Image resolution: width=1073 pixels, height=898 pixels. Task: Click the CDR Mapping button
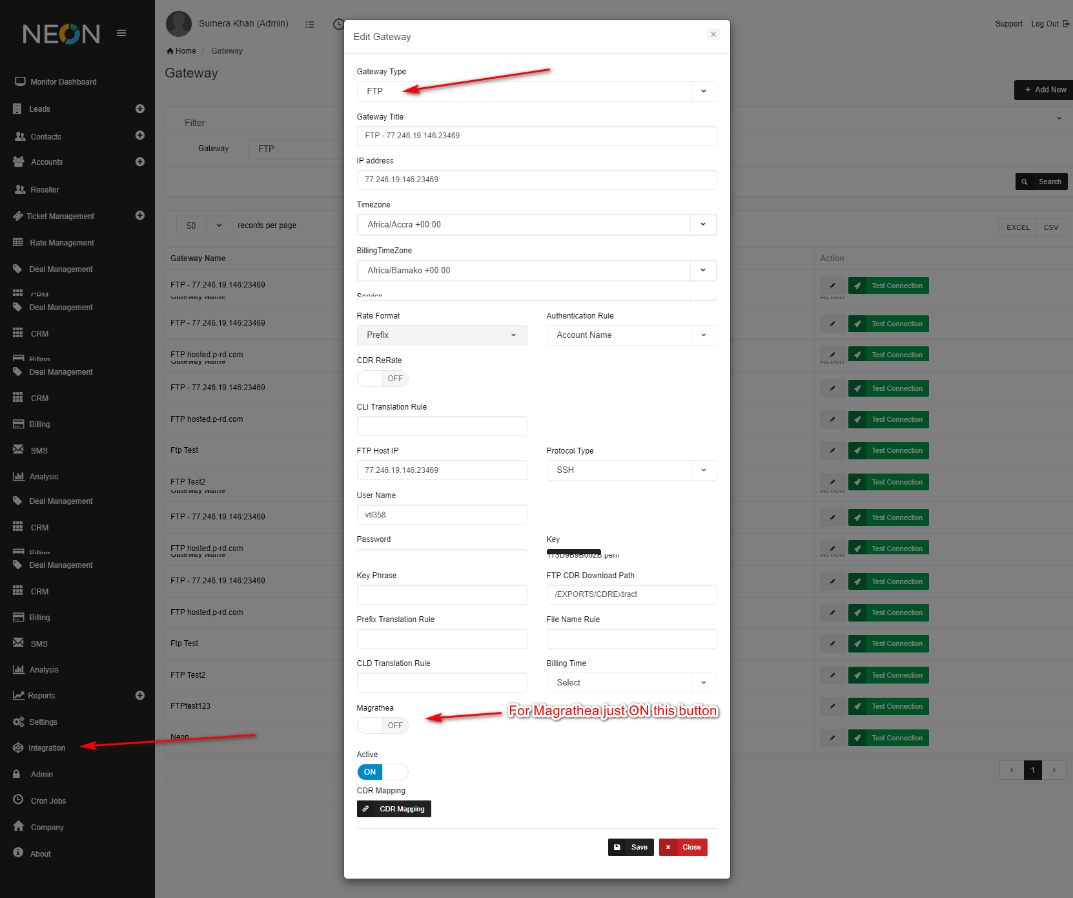(394, 809)
